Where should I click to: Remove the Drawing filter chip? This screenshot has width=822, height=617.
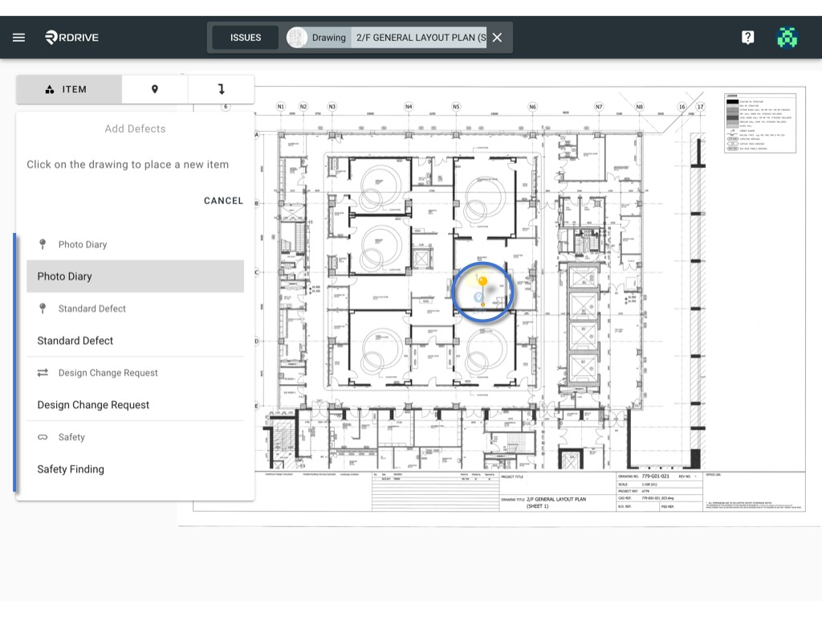(498, 37)
